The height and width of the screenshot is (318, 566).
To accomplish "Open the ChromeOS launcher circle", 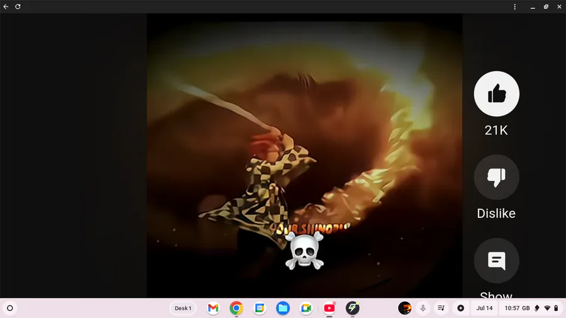I will (10, 308).
